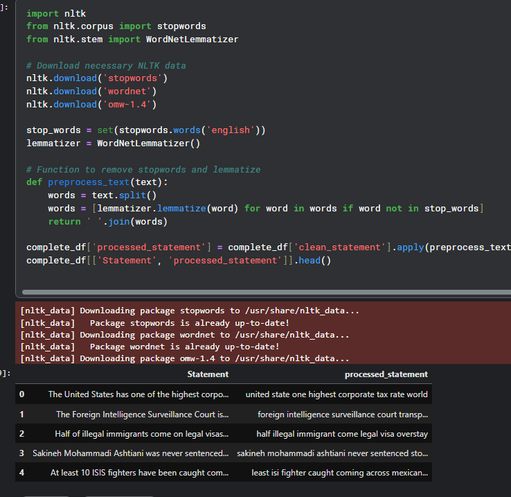Select row index 2 in the output table
This screenshot has width=511, height=497.
click(x=21, y=434)
